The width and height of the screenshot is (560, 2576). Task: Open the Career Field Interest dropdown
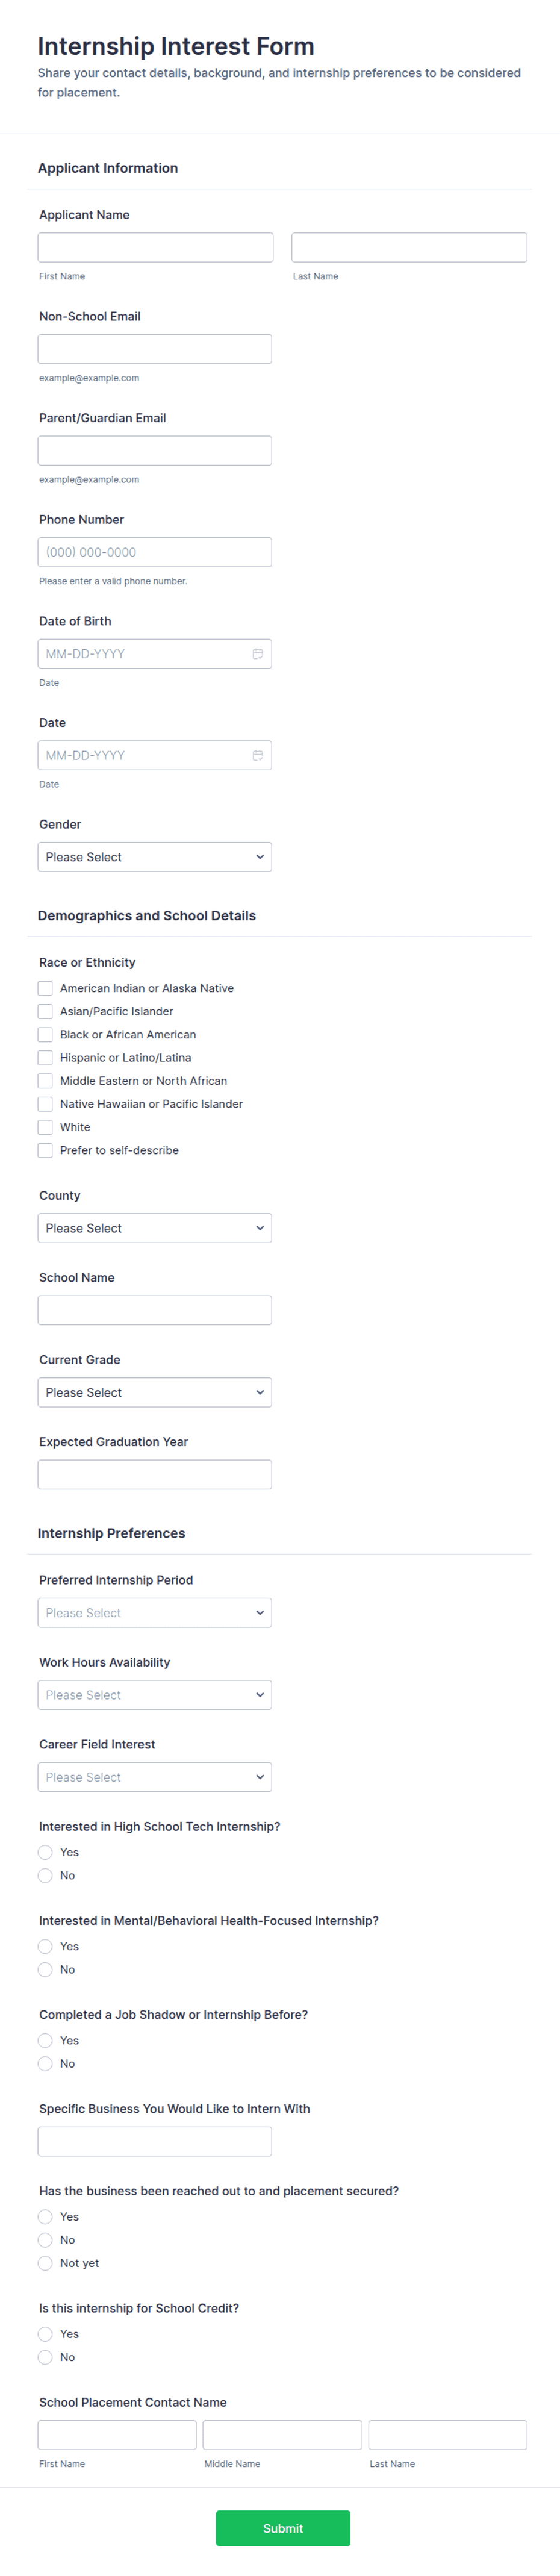(x=155, y=1777)
